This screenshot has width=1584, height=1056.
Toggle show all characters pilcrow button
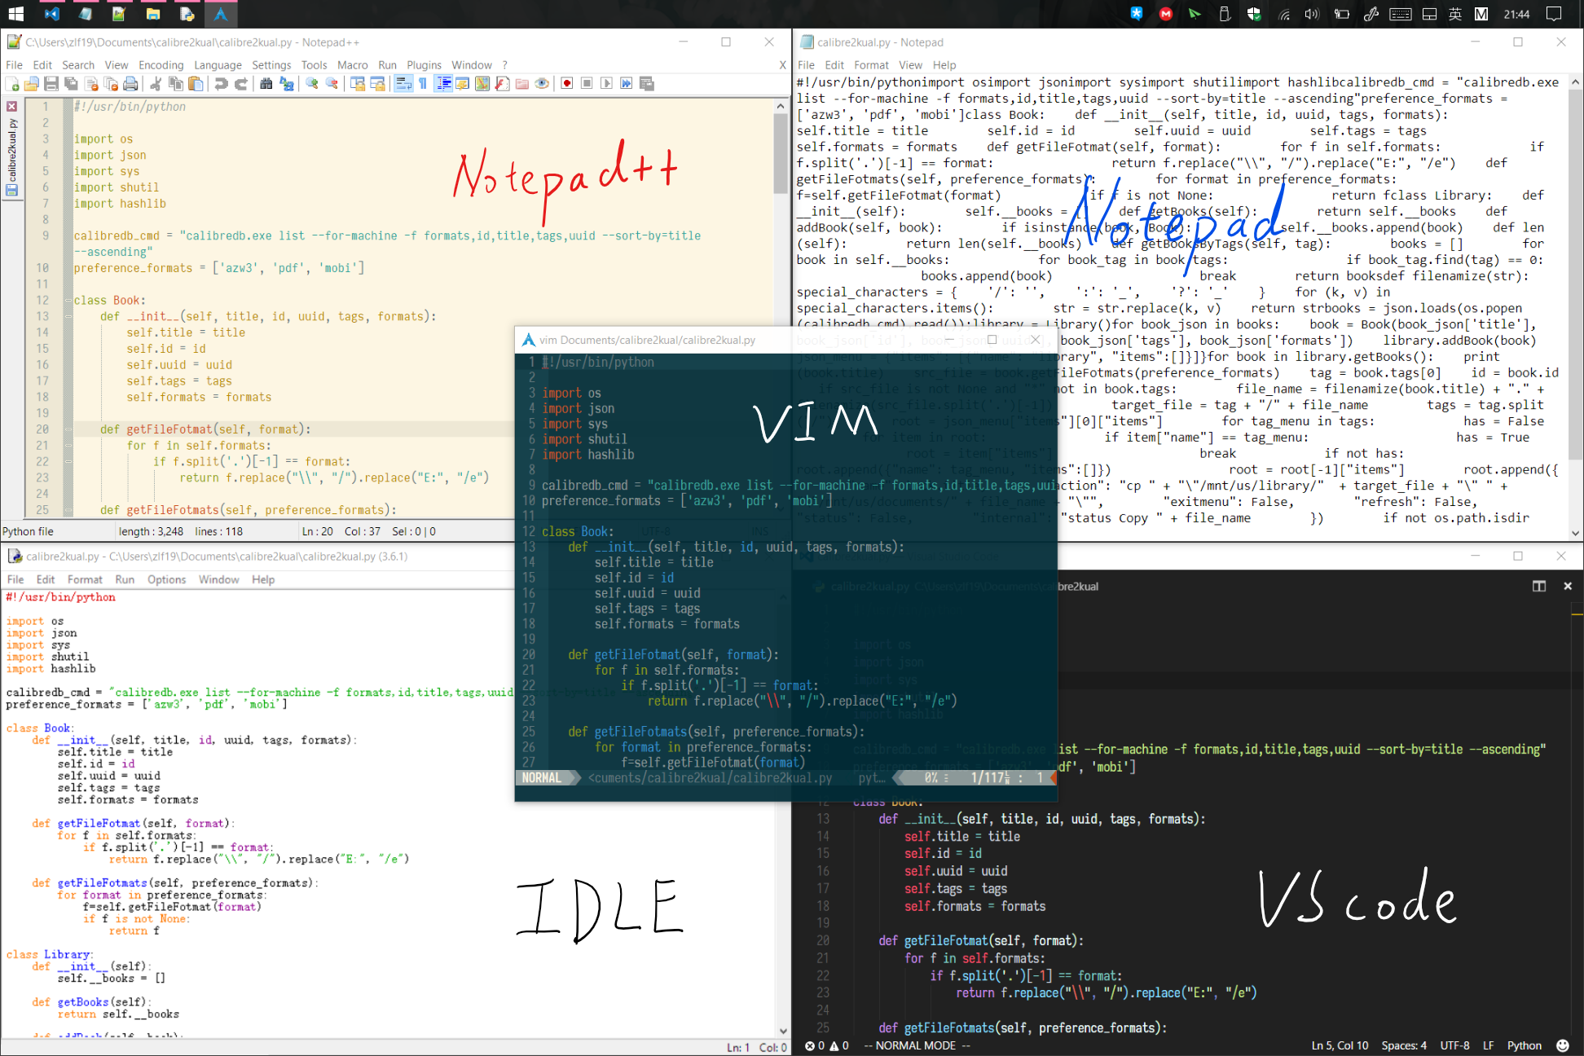tap(423, 84)
